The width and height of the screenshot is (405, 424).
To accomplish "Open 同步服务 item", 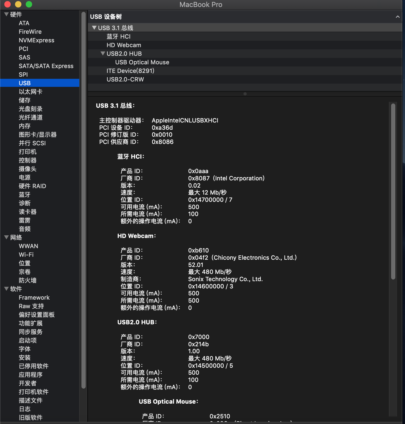I will tap(31, 332).
